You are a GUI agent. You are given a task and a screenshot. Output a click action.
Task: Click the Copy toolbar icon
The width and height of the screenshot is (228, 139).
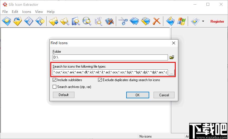click(134, 21)
